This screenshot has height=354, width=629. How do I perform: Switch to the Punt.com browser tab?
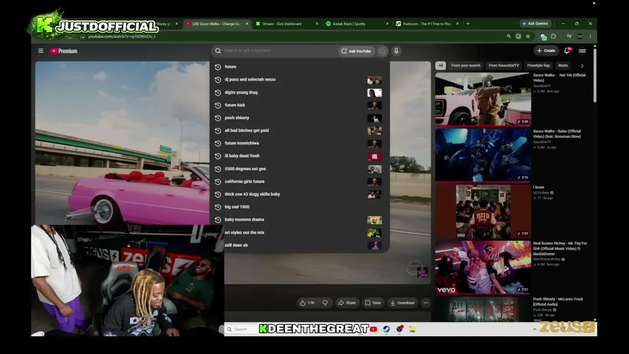[426, 24]
